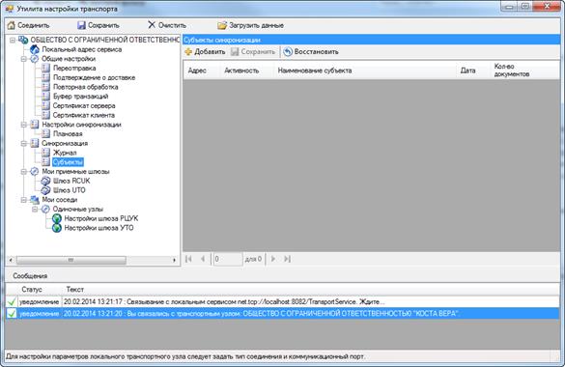Select Локальный адрес сервиса tree node
The height and width of the screenshot is (367, 565).
tap(82, 49)
